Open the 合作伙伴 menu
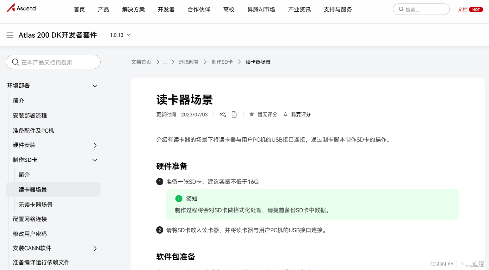This screenshot has width=489, height=270. click(199, 9)
